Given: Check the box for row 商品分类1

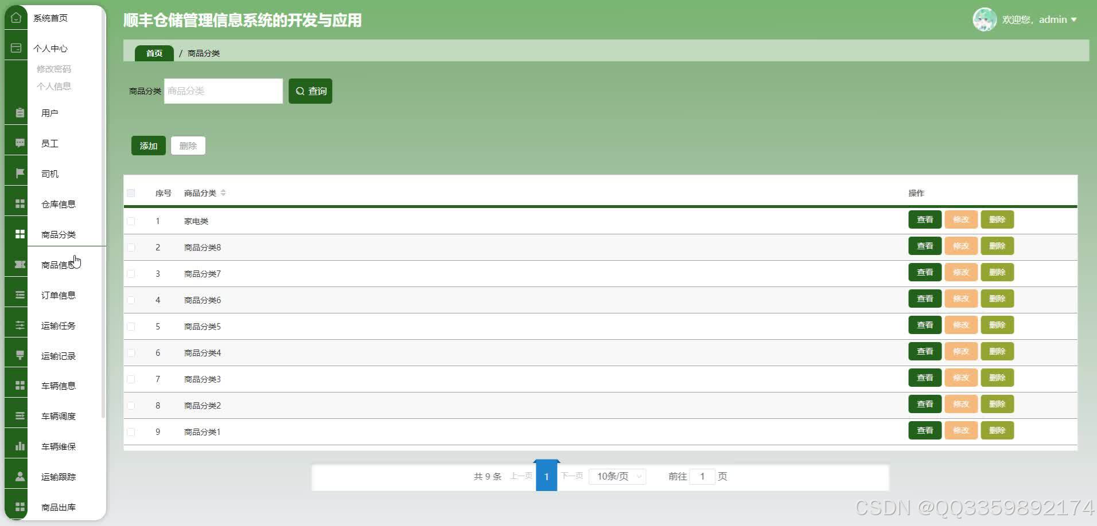Looking at the screenshot, I should (131, 432).
